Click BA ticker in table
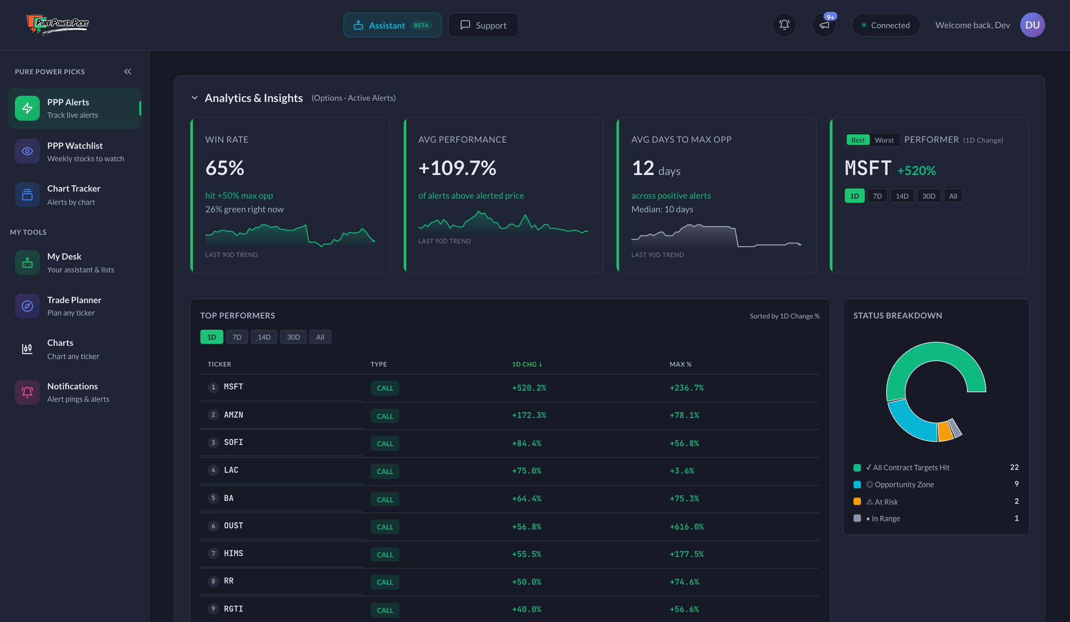 pyautogui.click(x=229, y=498)
